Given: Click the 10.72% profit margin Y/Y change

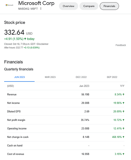Looking at the screenshot, I should click(119, 120).
